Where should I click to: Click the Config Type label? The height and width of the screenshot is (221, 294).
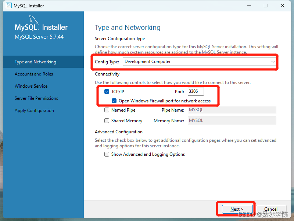point(107,62)
